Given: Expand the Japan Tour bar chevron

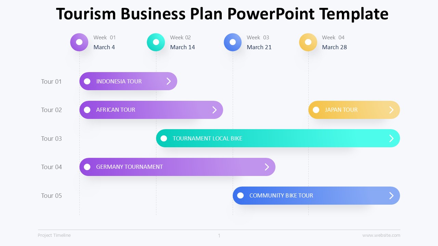Looking at the screenshot, I should pos(391,110).
